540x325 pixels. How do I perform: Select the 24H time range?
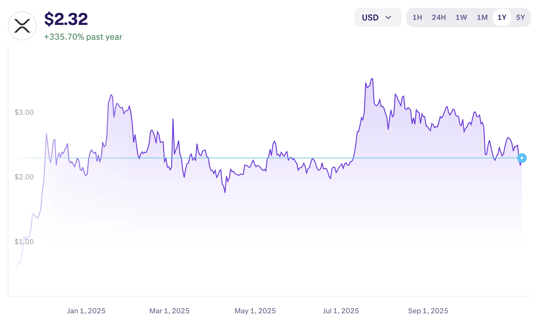coord(439,17)
